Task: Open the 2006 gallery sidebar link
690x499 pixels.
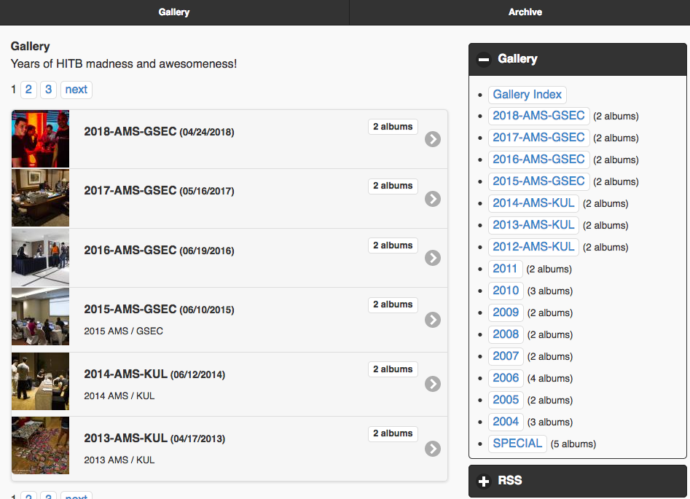Action: [x=505, y=378]
